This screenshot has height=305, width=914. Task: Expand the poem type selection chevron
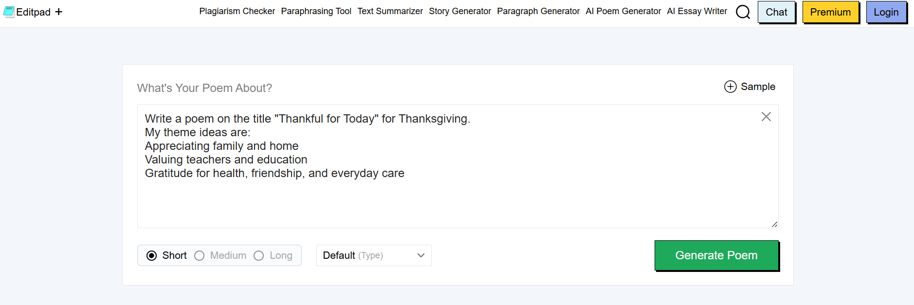click(x=420, y=255)
